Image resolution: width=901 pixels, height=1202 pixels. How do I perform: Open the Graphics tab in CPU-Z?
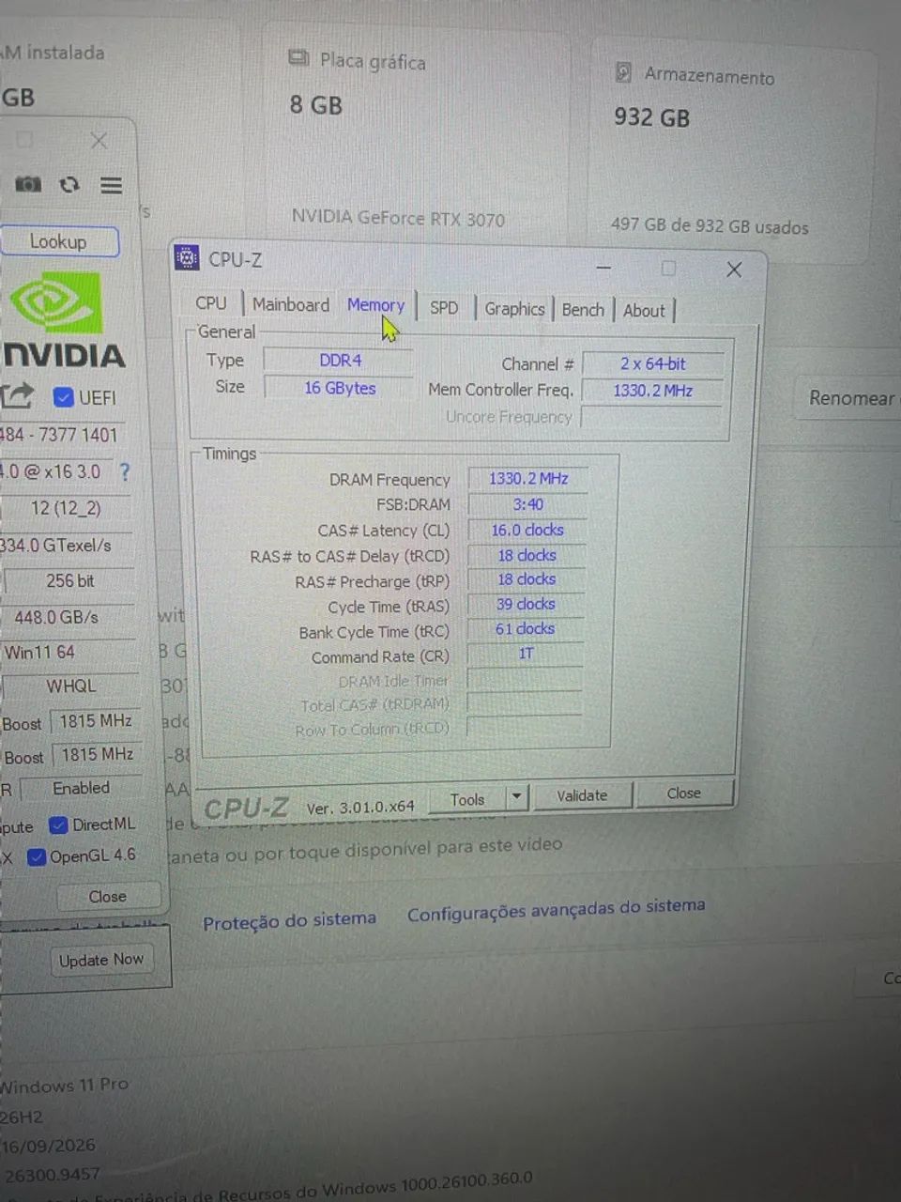[514, 309]
